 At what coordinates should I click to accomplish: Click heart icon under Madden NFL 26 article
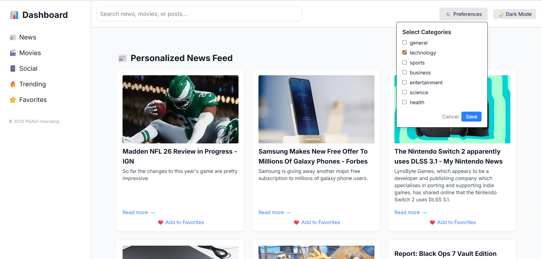coord(160,223)
